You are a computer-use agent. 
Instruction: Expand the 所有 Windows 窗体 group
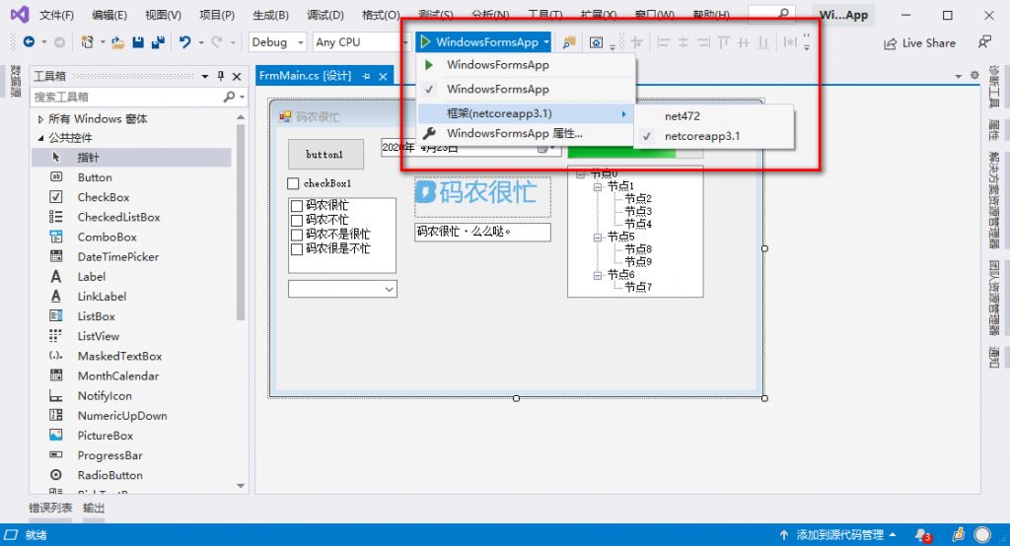pyautogui.click(x=39, y=119)
